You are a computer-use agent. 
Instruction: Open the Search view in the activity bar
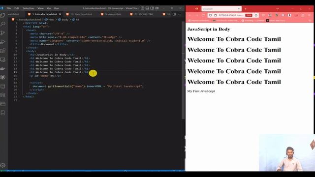[x=3, y=24]
